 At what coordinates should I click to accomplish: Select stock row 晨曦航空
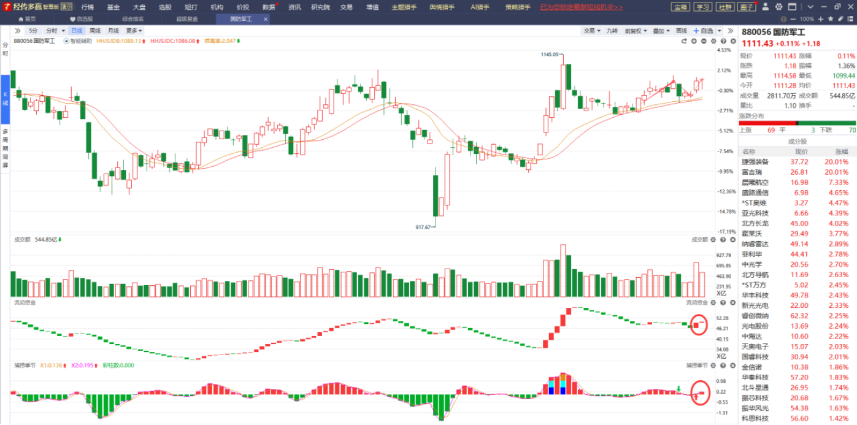(x=798, y=182)
